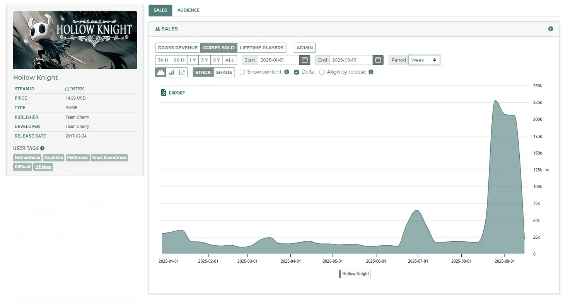The width and height of the screenshot is (563, 302).
Task: Toggle the Hollow Knight legend color swatch
Action: tap(340, 274)
